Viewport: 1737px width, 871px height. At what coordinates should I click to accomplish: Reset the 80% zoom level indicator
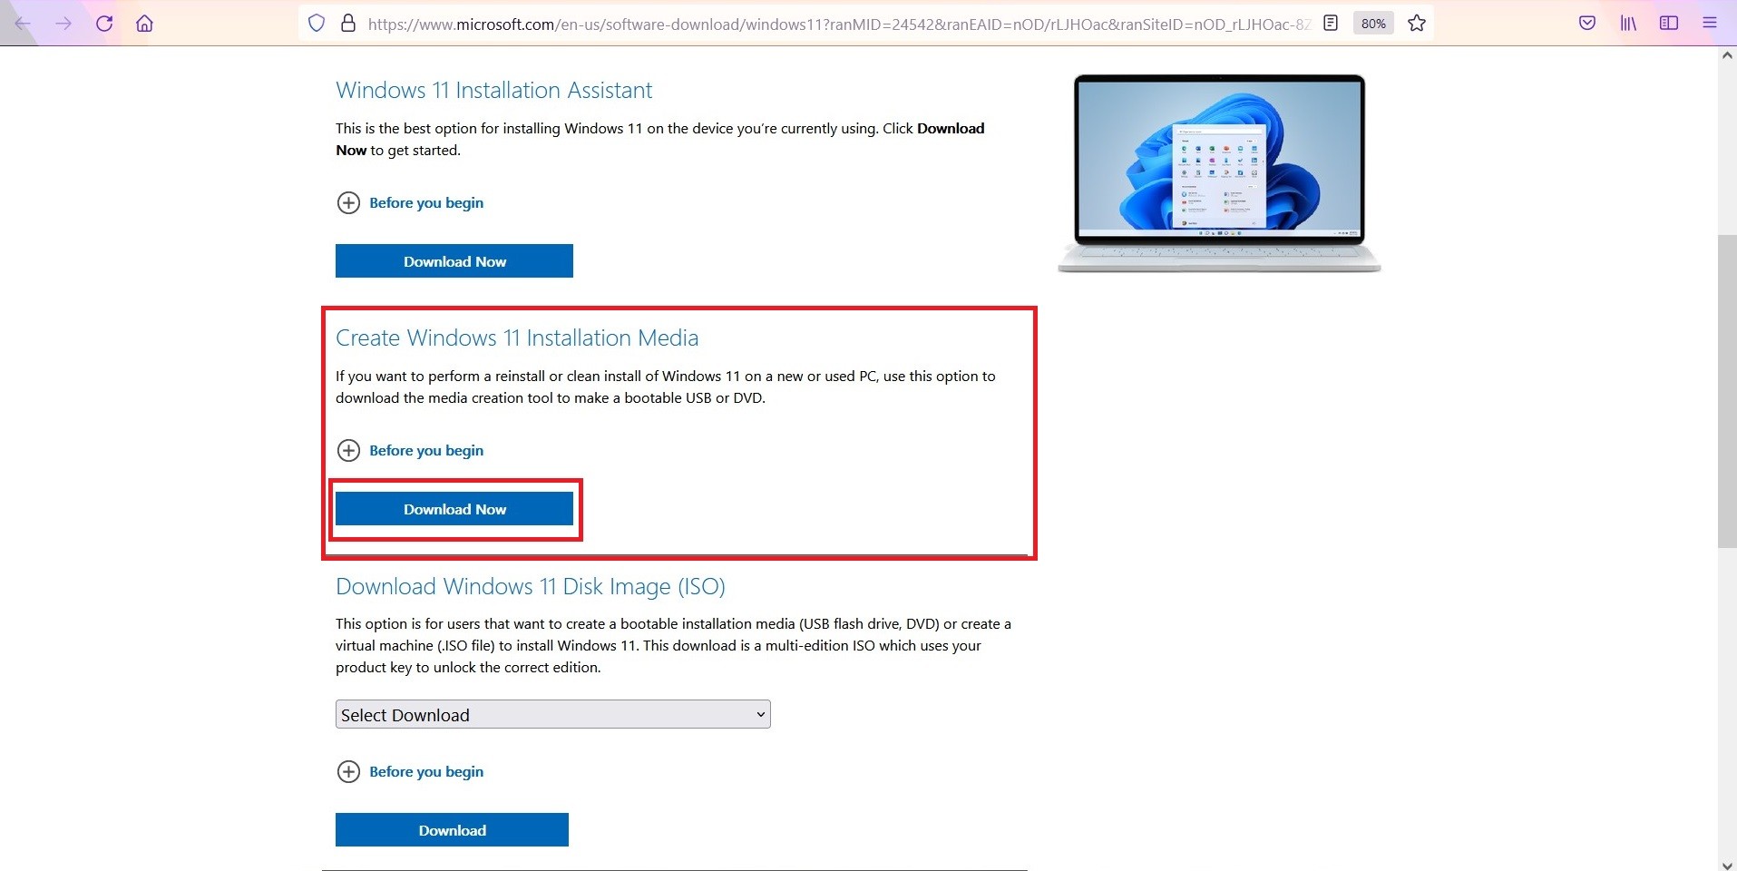click(1373, 24)
